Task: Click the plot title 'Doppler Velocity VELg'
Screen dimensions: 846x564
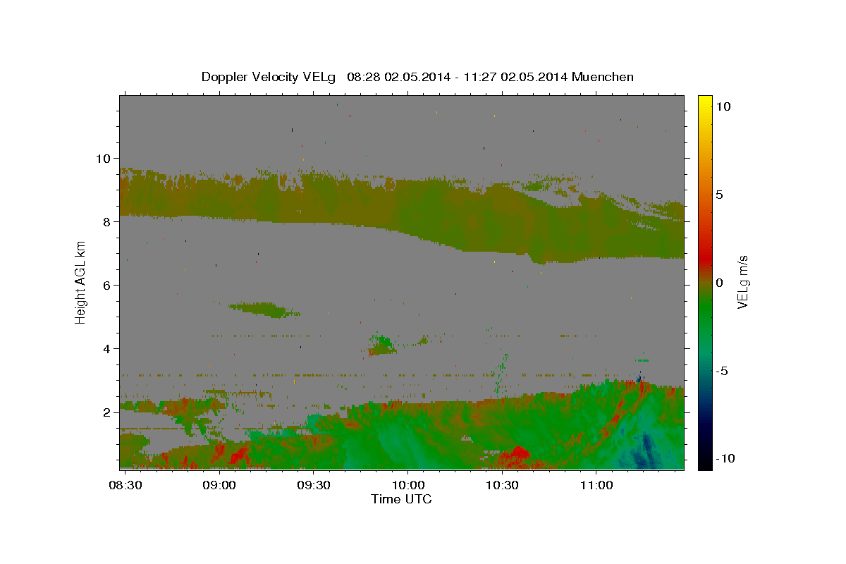Action: [x=269, y=77]
